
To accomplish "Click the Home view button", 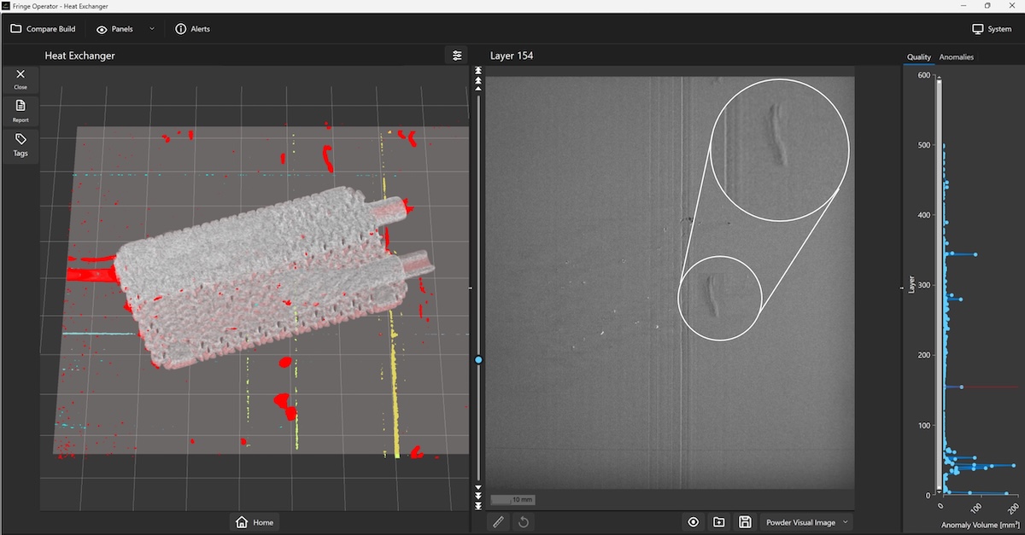I will (256, 522).
